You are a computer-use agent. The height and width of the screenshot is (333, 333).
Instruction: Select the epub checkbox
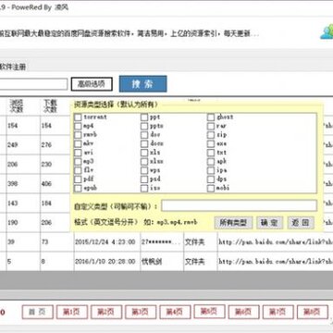[78, 189]
